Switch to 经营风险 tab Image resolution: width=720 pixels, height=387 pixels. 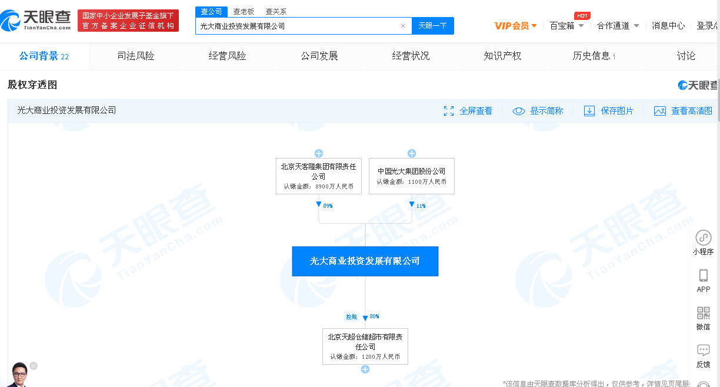pos(228,56)
